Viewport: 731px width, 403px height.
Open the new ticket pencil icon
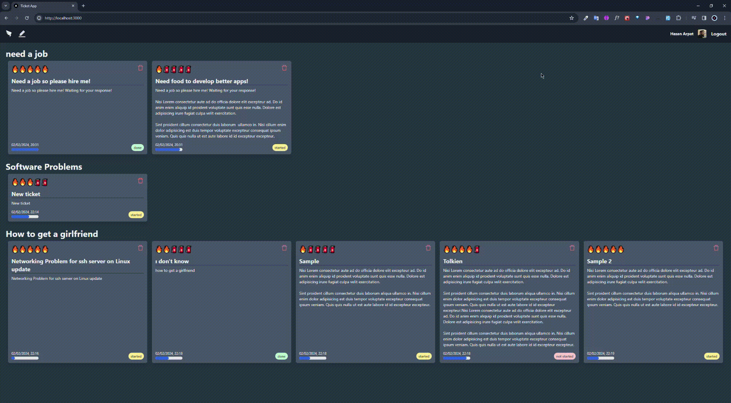tap(22, 34)
